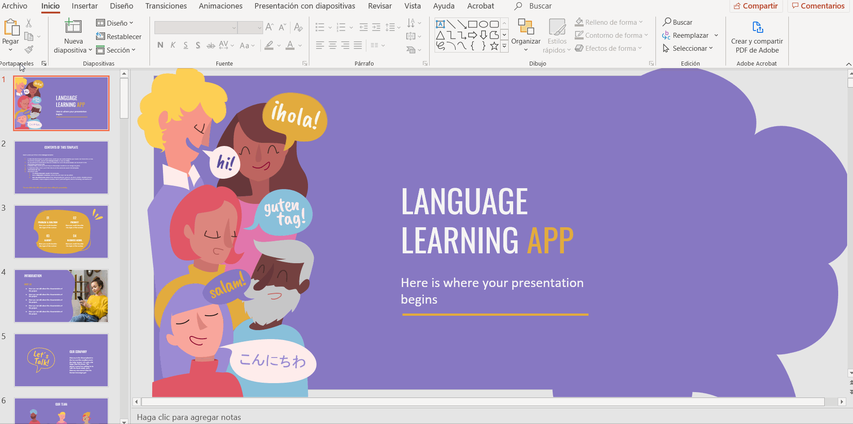Open the Insertar ribbon tab
853x424 pixels.
pos(84,6)
